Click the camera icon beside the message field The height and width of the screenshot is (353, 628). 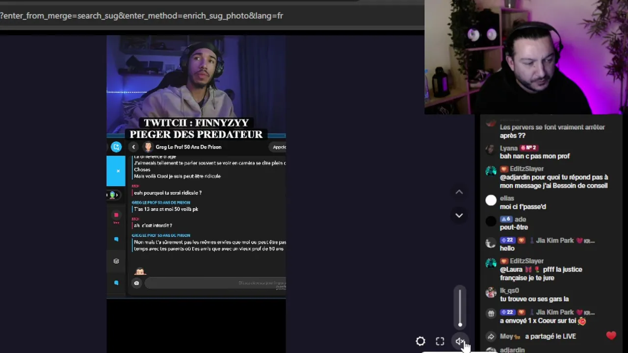(x=136, y=283)
